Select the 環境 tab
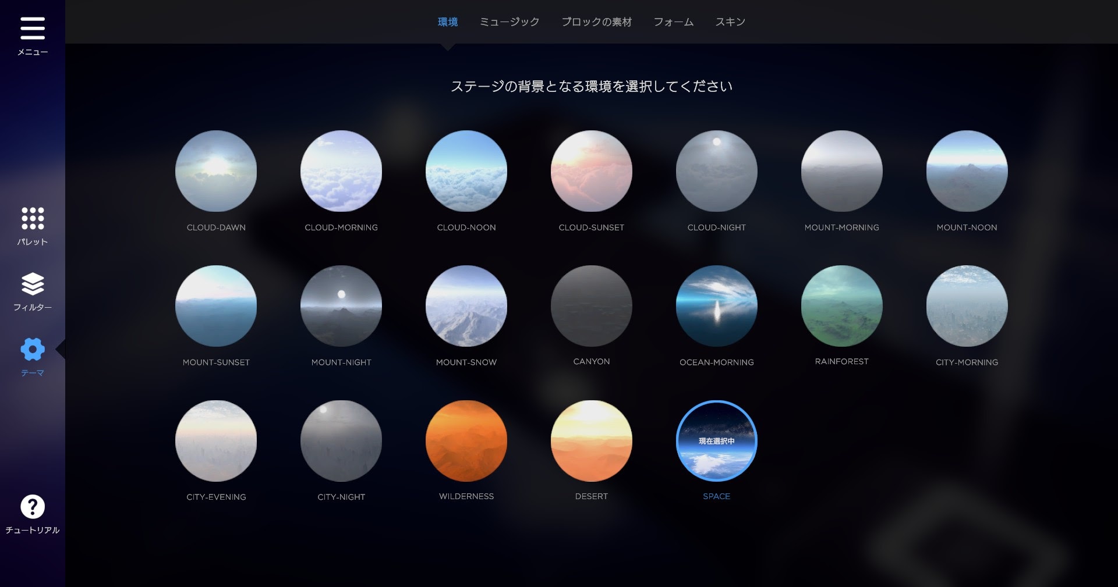 pos(448,22)
